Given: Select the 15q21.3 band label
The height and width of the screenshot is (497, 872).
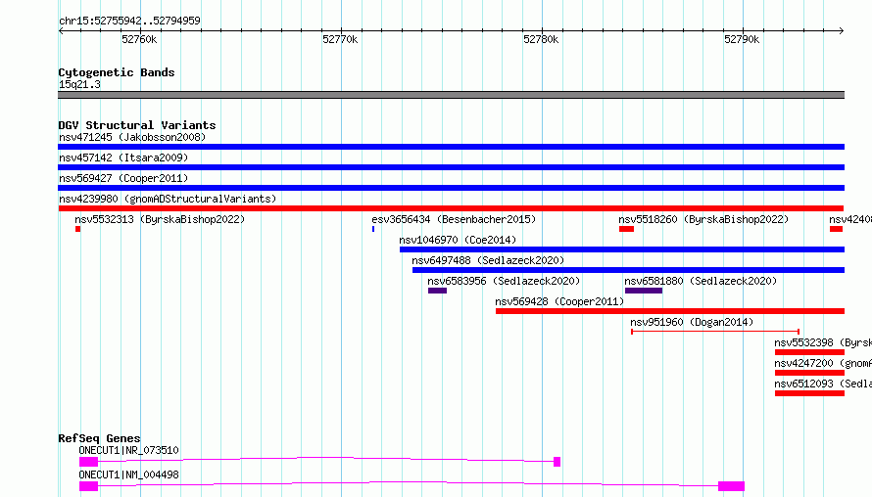Looking at the screenshot, I should (79, 84).
